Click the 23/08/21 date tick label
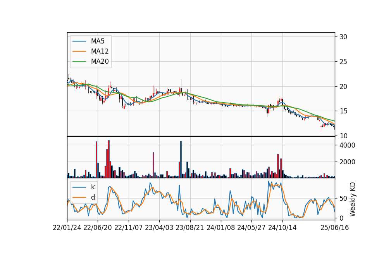The height and width of the screenshot is (268, 372). [190, 228]
